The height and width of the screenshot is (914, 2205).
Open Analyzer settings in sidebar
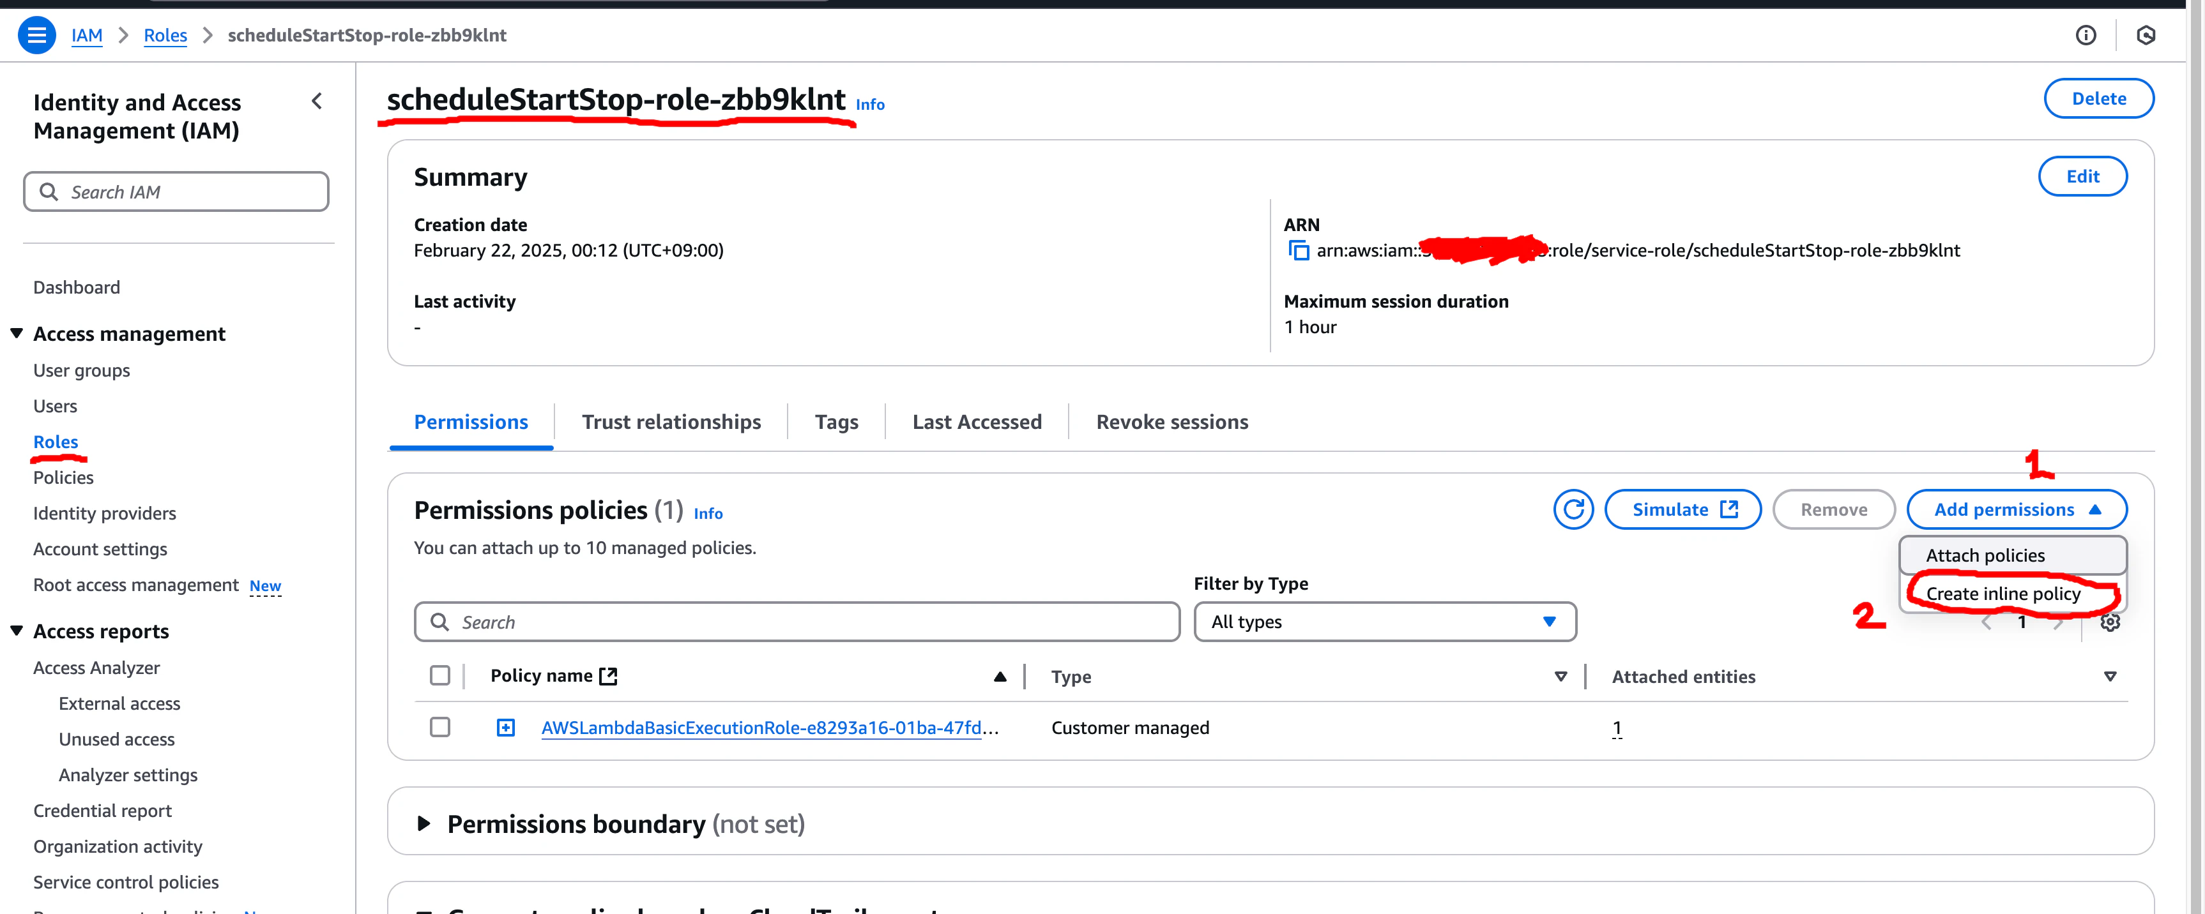[x=128, y=775]
